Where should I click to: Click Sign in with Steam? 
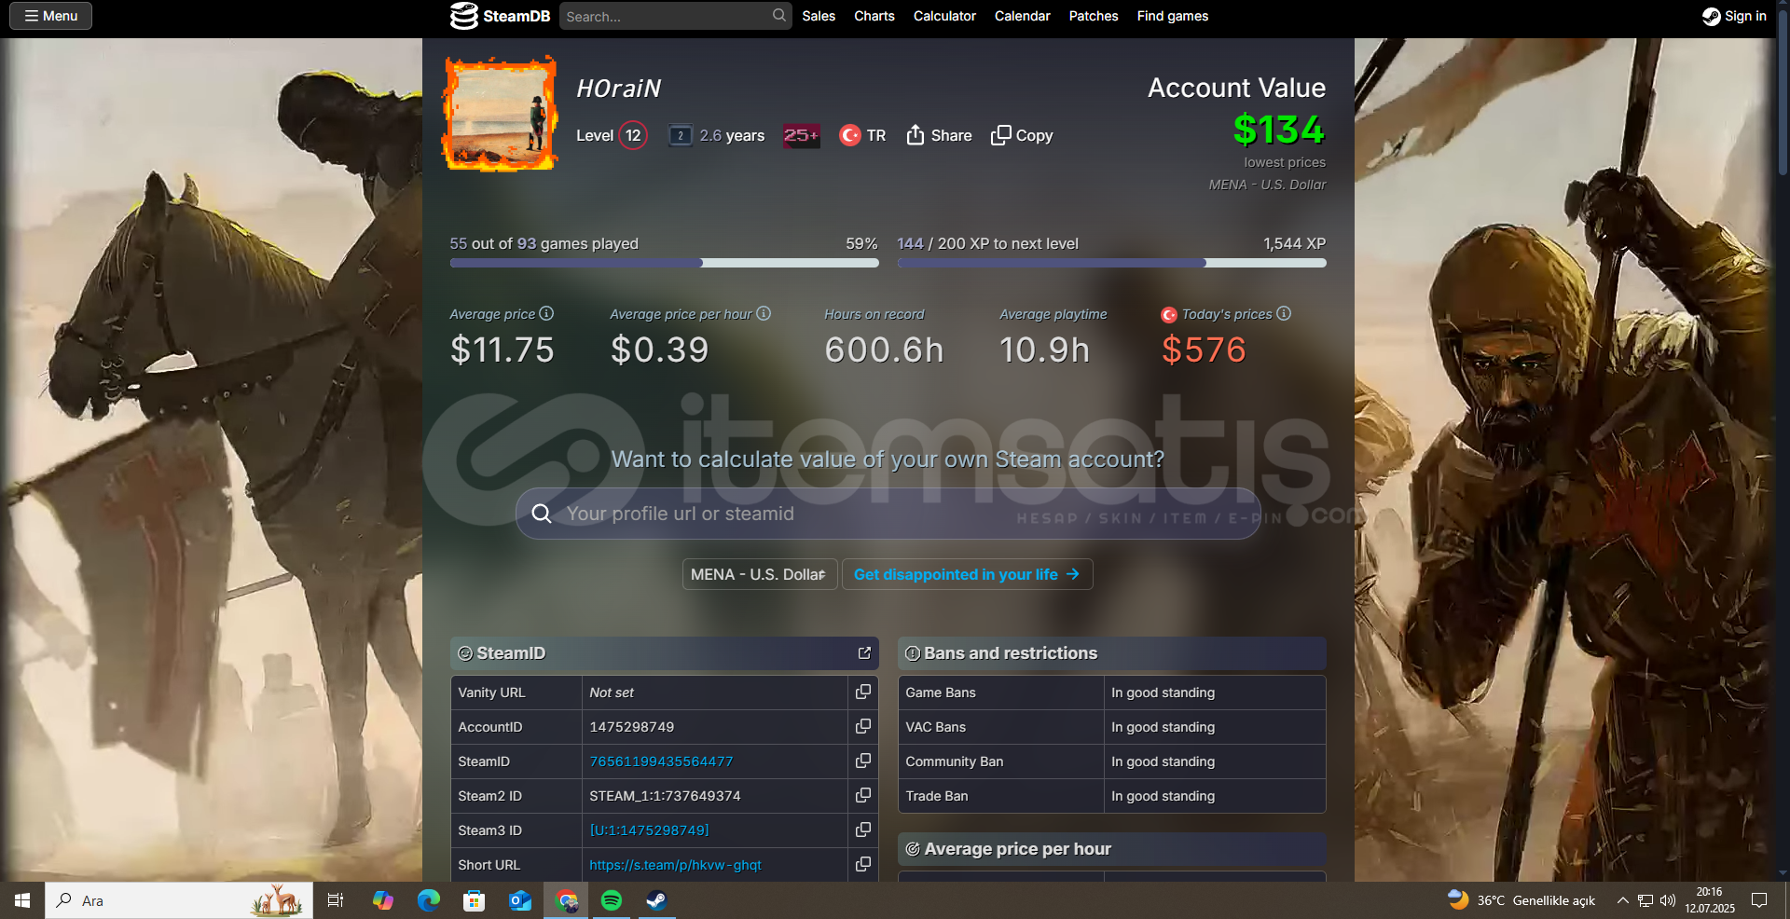(1734, 16)
